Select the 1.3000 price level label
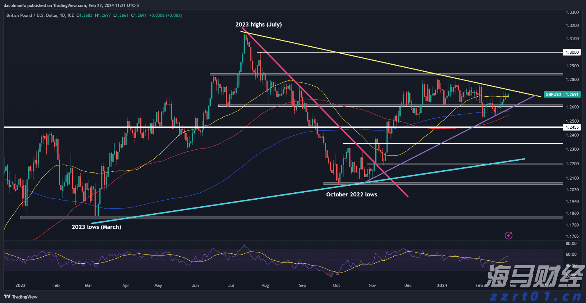 pyautogui.click(x=571, y=52)
